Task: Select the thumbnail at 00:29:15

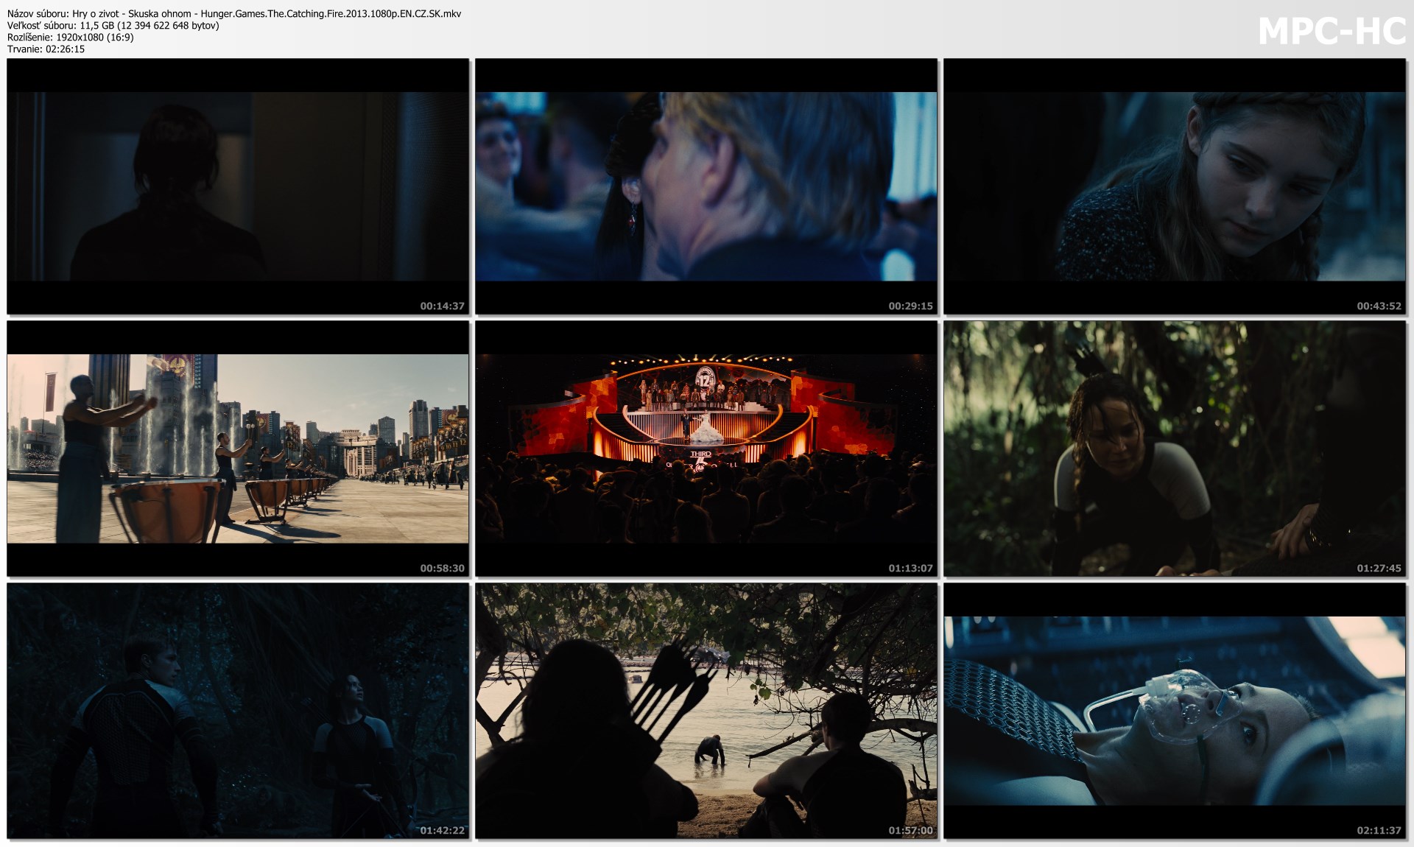Action: (706, 186)
